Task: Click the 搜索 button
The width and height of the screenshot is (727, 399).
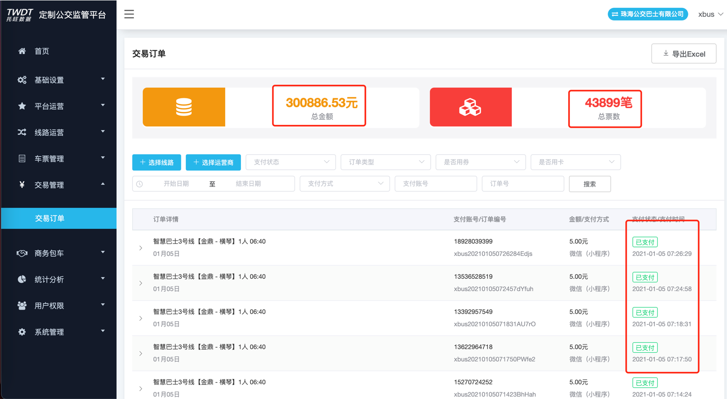Action: pyautogui.click(x=590, y=184)
